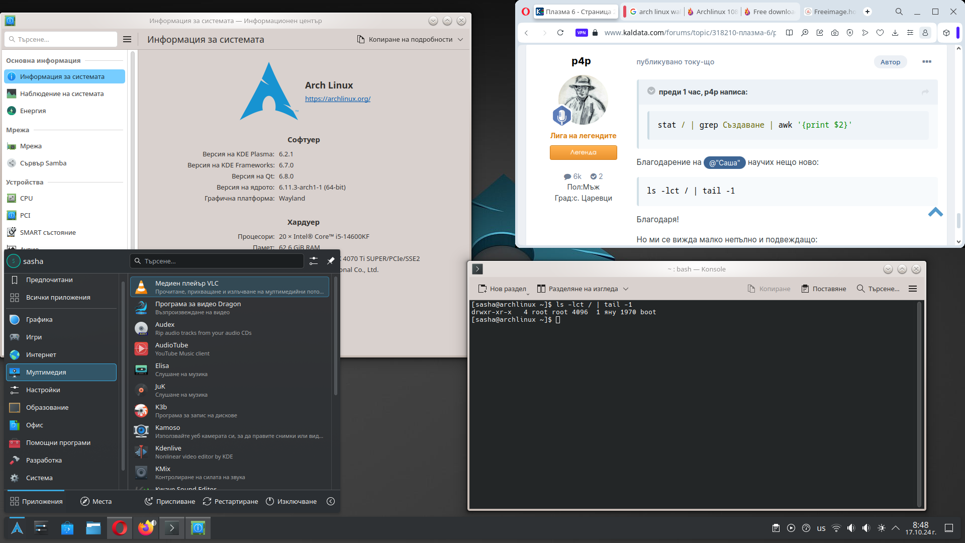Open Opera snapshot camera icon
This screenshot has height=543, width=965.
835,33
